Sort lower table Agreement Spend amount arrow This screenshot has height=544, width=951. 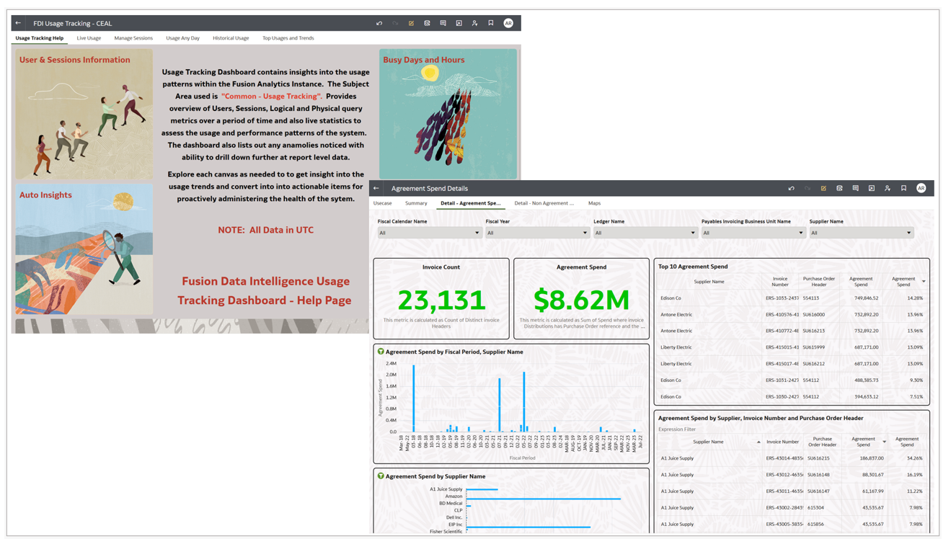pyautogui.click(x=884, y=442)
